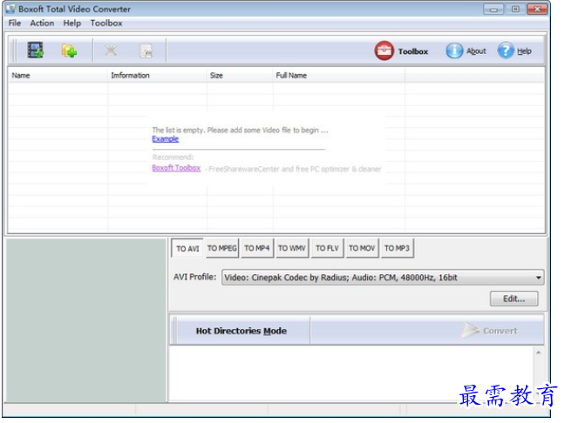This screenshot has height=423, width=565.
Task: Maximize the Boxoft Total Video Converter window
Action: pos(515,9)
